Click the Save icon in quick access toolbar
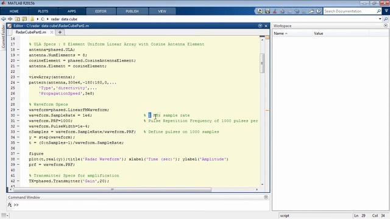 pyautogui.click(x=268, y=11)
